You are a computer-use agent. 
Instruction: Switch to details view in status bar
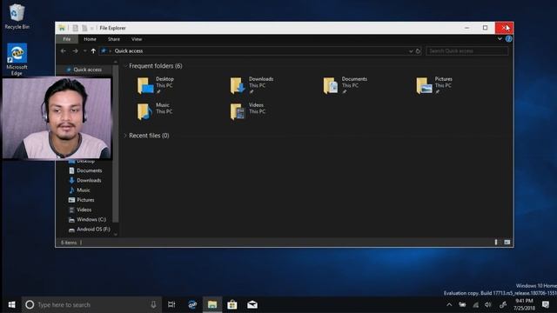tap(496, 243)
